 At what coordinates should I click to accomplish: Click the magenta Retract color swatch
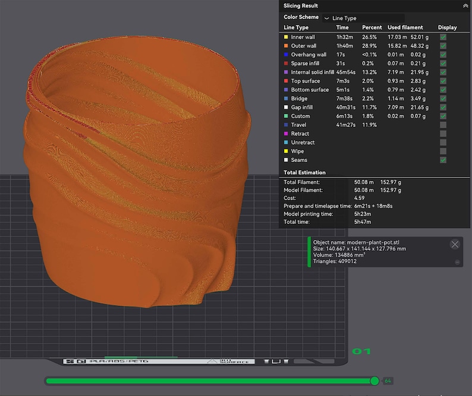[286, 133]
